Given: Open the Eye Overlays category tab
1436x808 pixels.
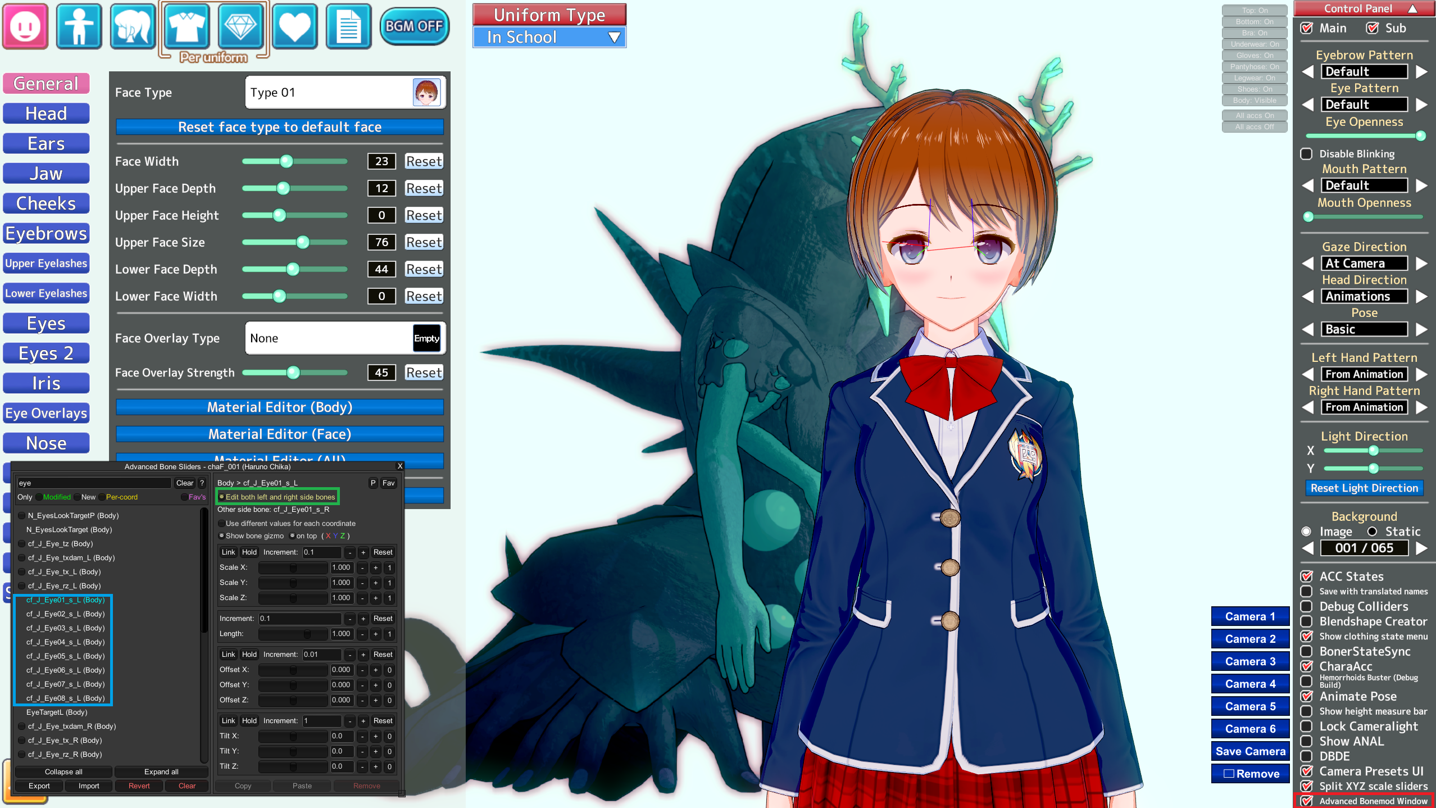Looking at the screenshot, I should (46, 413).
